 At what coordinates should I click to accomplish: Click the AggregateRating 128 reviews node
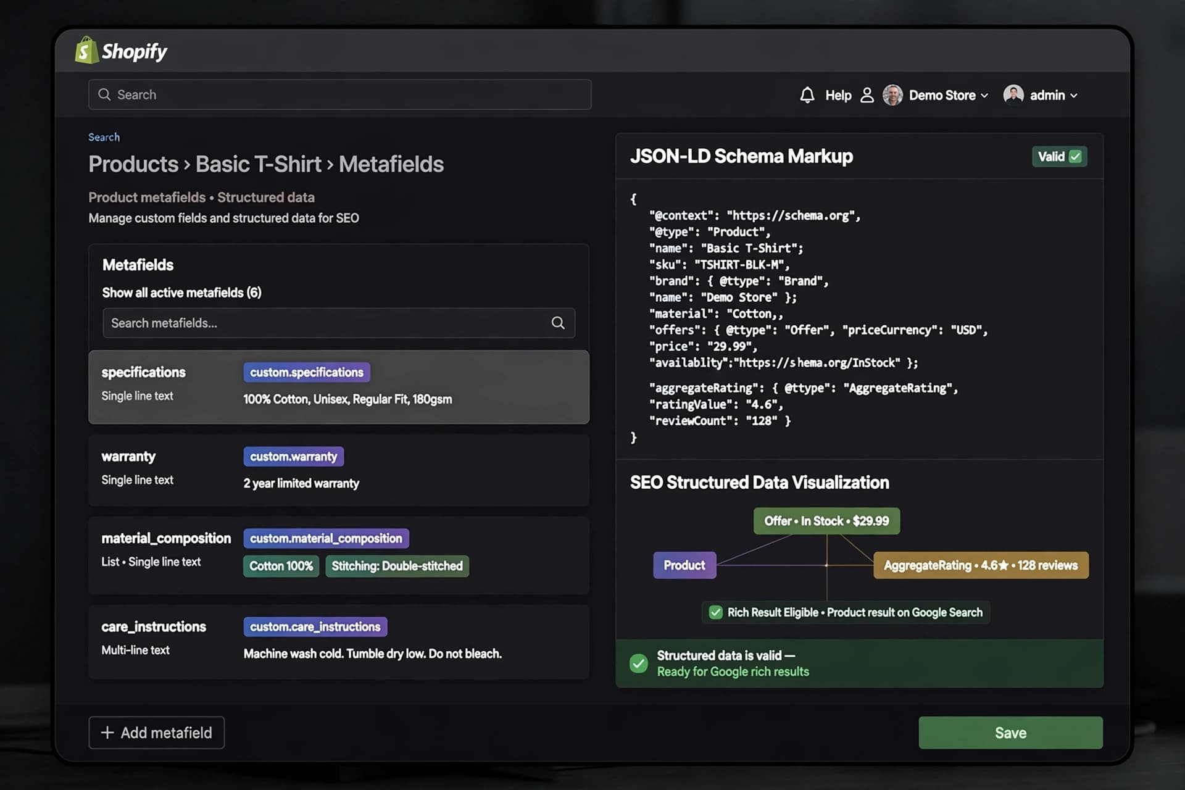(x=981, y=565)
